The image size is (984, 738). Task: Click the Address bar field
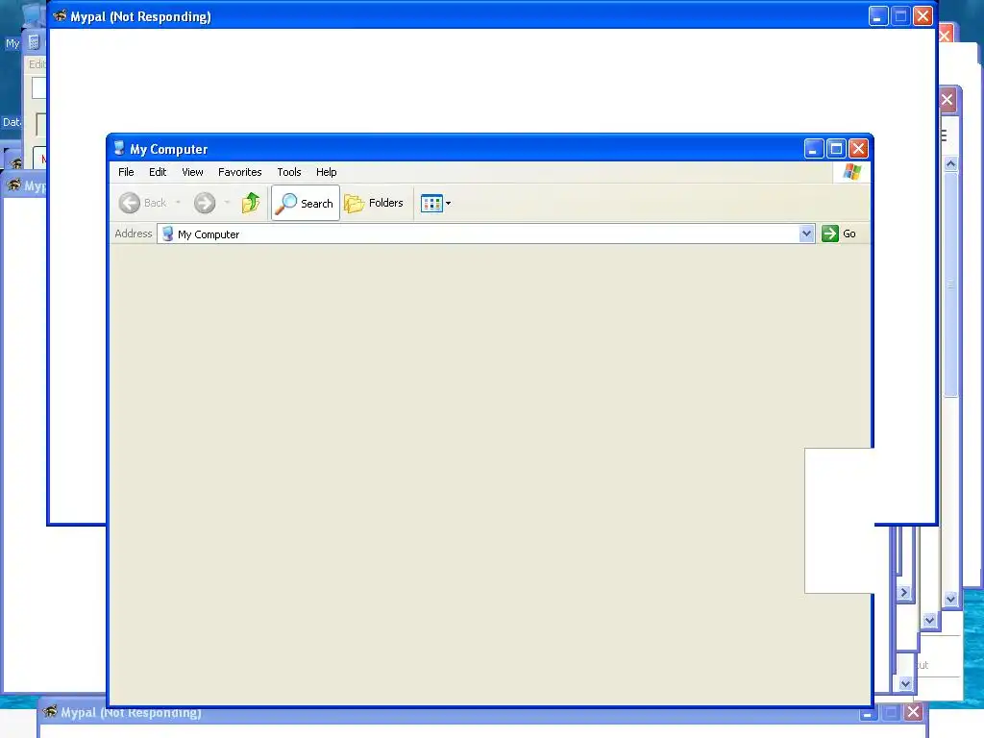pos(479,234)
